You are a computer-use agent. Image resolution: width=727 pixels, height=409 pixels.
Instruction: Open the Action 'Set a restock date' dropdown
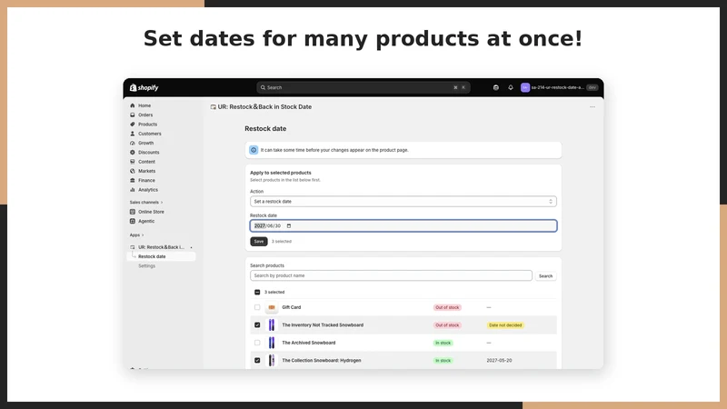coord(403,201)
